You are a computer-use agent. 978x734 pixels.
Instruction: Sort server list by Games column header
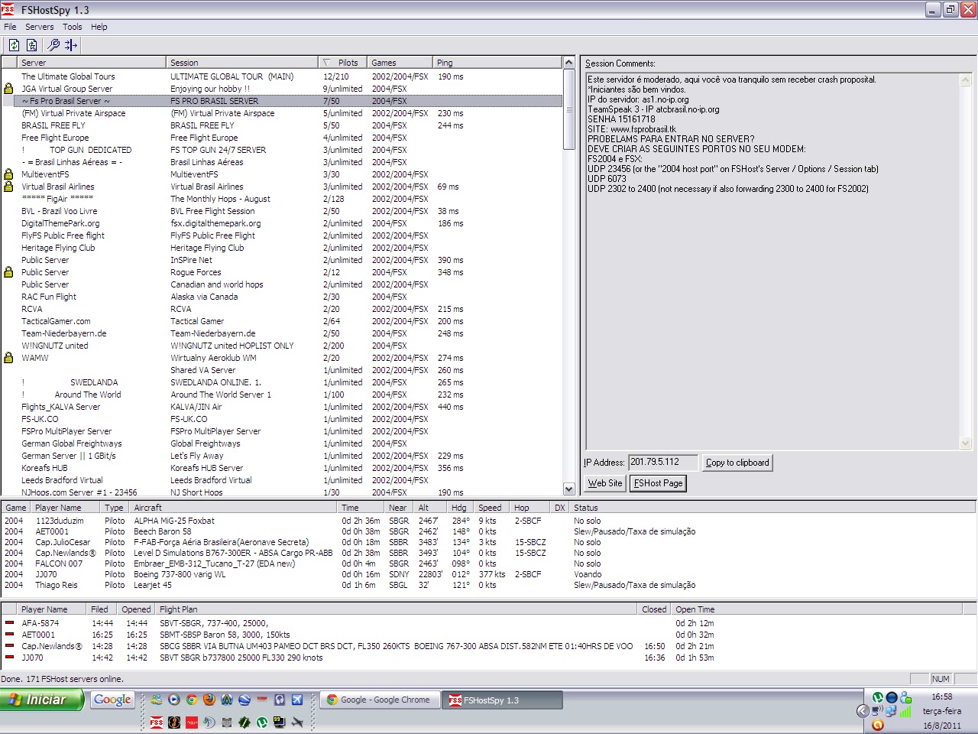pyautogui.click(x=400, y=63)
